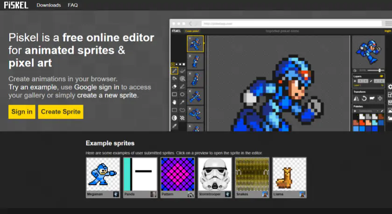392x214 pixels.
Task: Select the vertical mirror pen tool
Action: pos(182,71)
